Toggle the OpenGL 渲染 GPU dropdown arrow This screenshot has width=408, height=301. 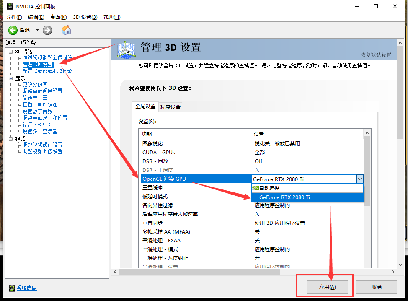[x=360, y=179]
